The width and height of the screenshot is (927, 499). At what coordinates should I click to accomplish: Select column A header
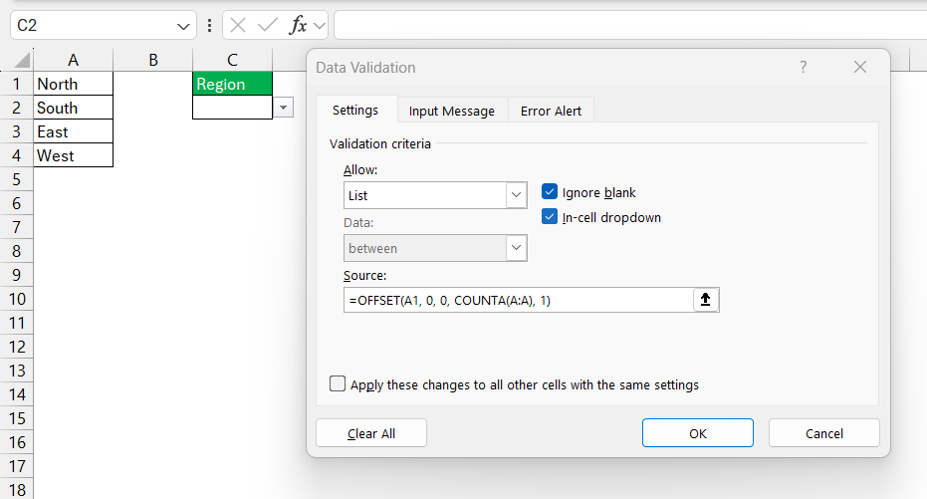pyautogui.click(x=74, y=60)
